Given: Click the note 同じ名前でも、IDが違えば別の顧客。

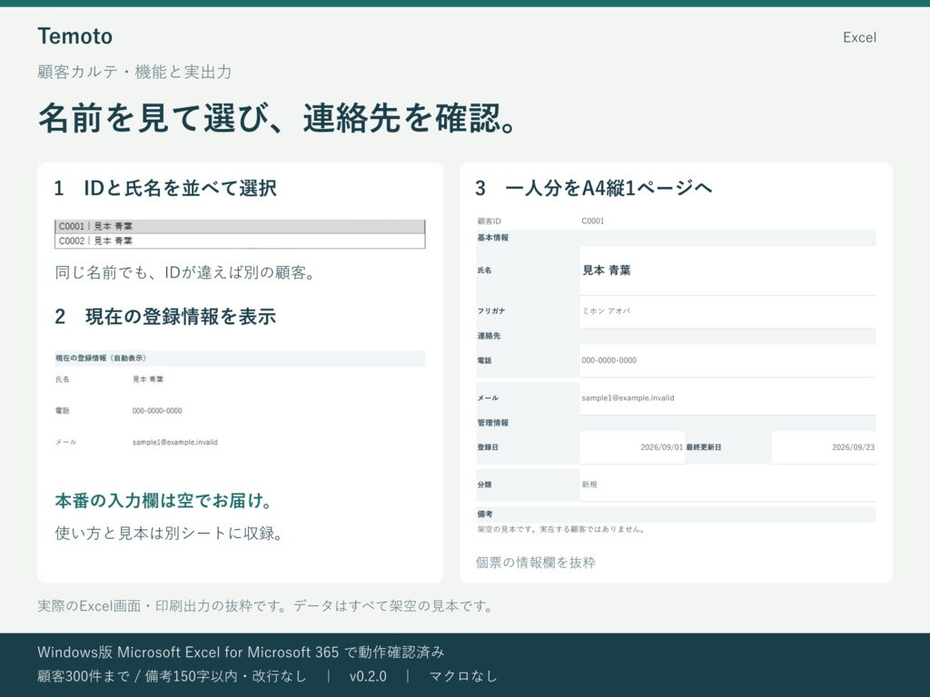Looking at the screenshot, I should point(185,272).
